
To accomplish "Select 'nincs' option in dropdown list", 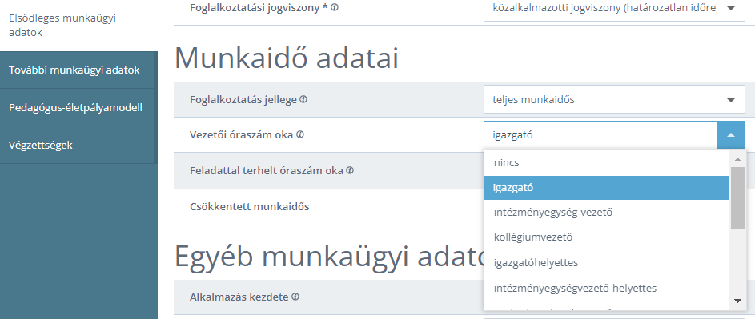I will click(x=607, y=162).
